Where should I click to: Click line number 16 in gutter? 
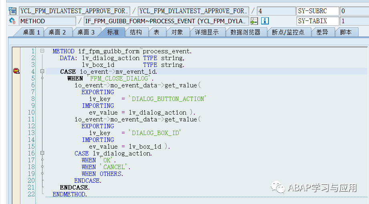point(31,154)
